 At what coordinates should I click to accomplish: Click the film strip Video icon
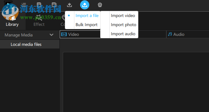(x=64, y=34)
